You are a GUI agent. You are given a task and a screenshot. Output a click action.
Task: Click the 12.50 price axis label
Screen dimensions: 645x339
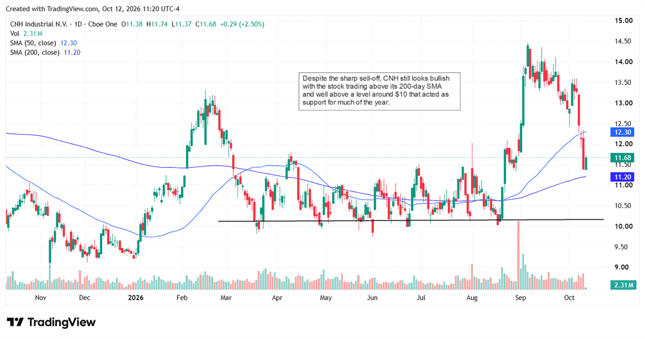click(623, 123)
